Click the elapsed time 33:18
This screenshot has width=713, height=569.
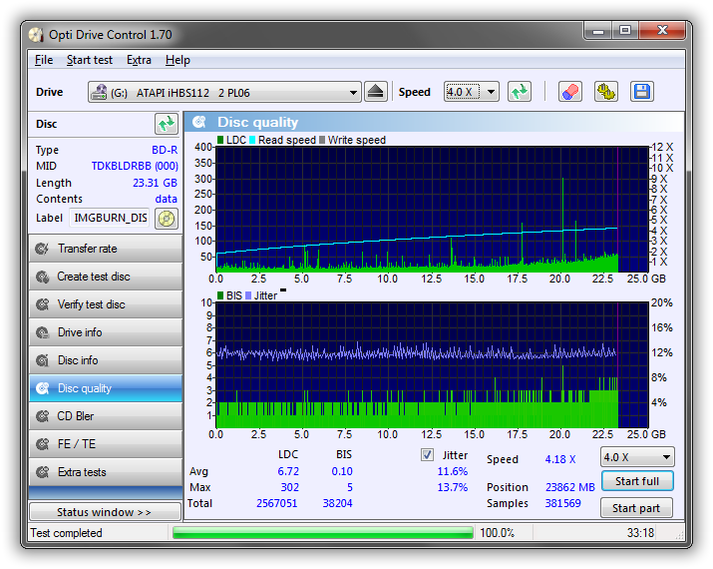tap(640, 533)
